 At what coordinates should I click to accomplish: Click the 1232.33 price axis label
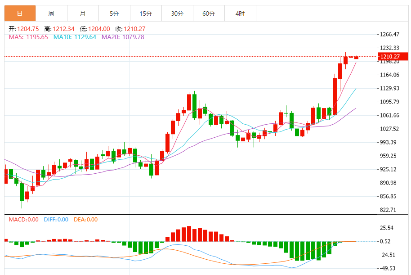point(390,48)
